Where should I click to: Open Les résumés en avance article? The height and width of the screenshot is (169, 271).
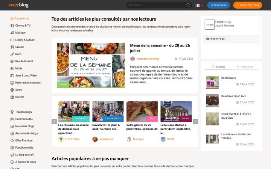coord(73,129)
